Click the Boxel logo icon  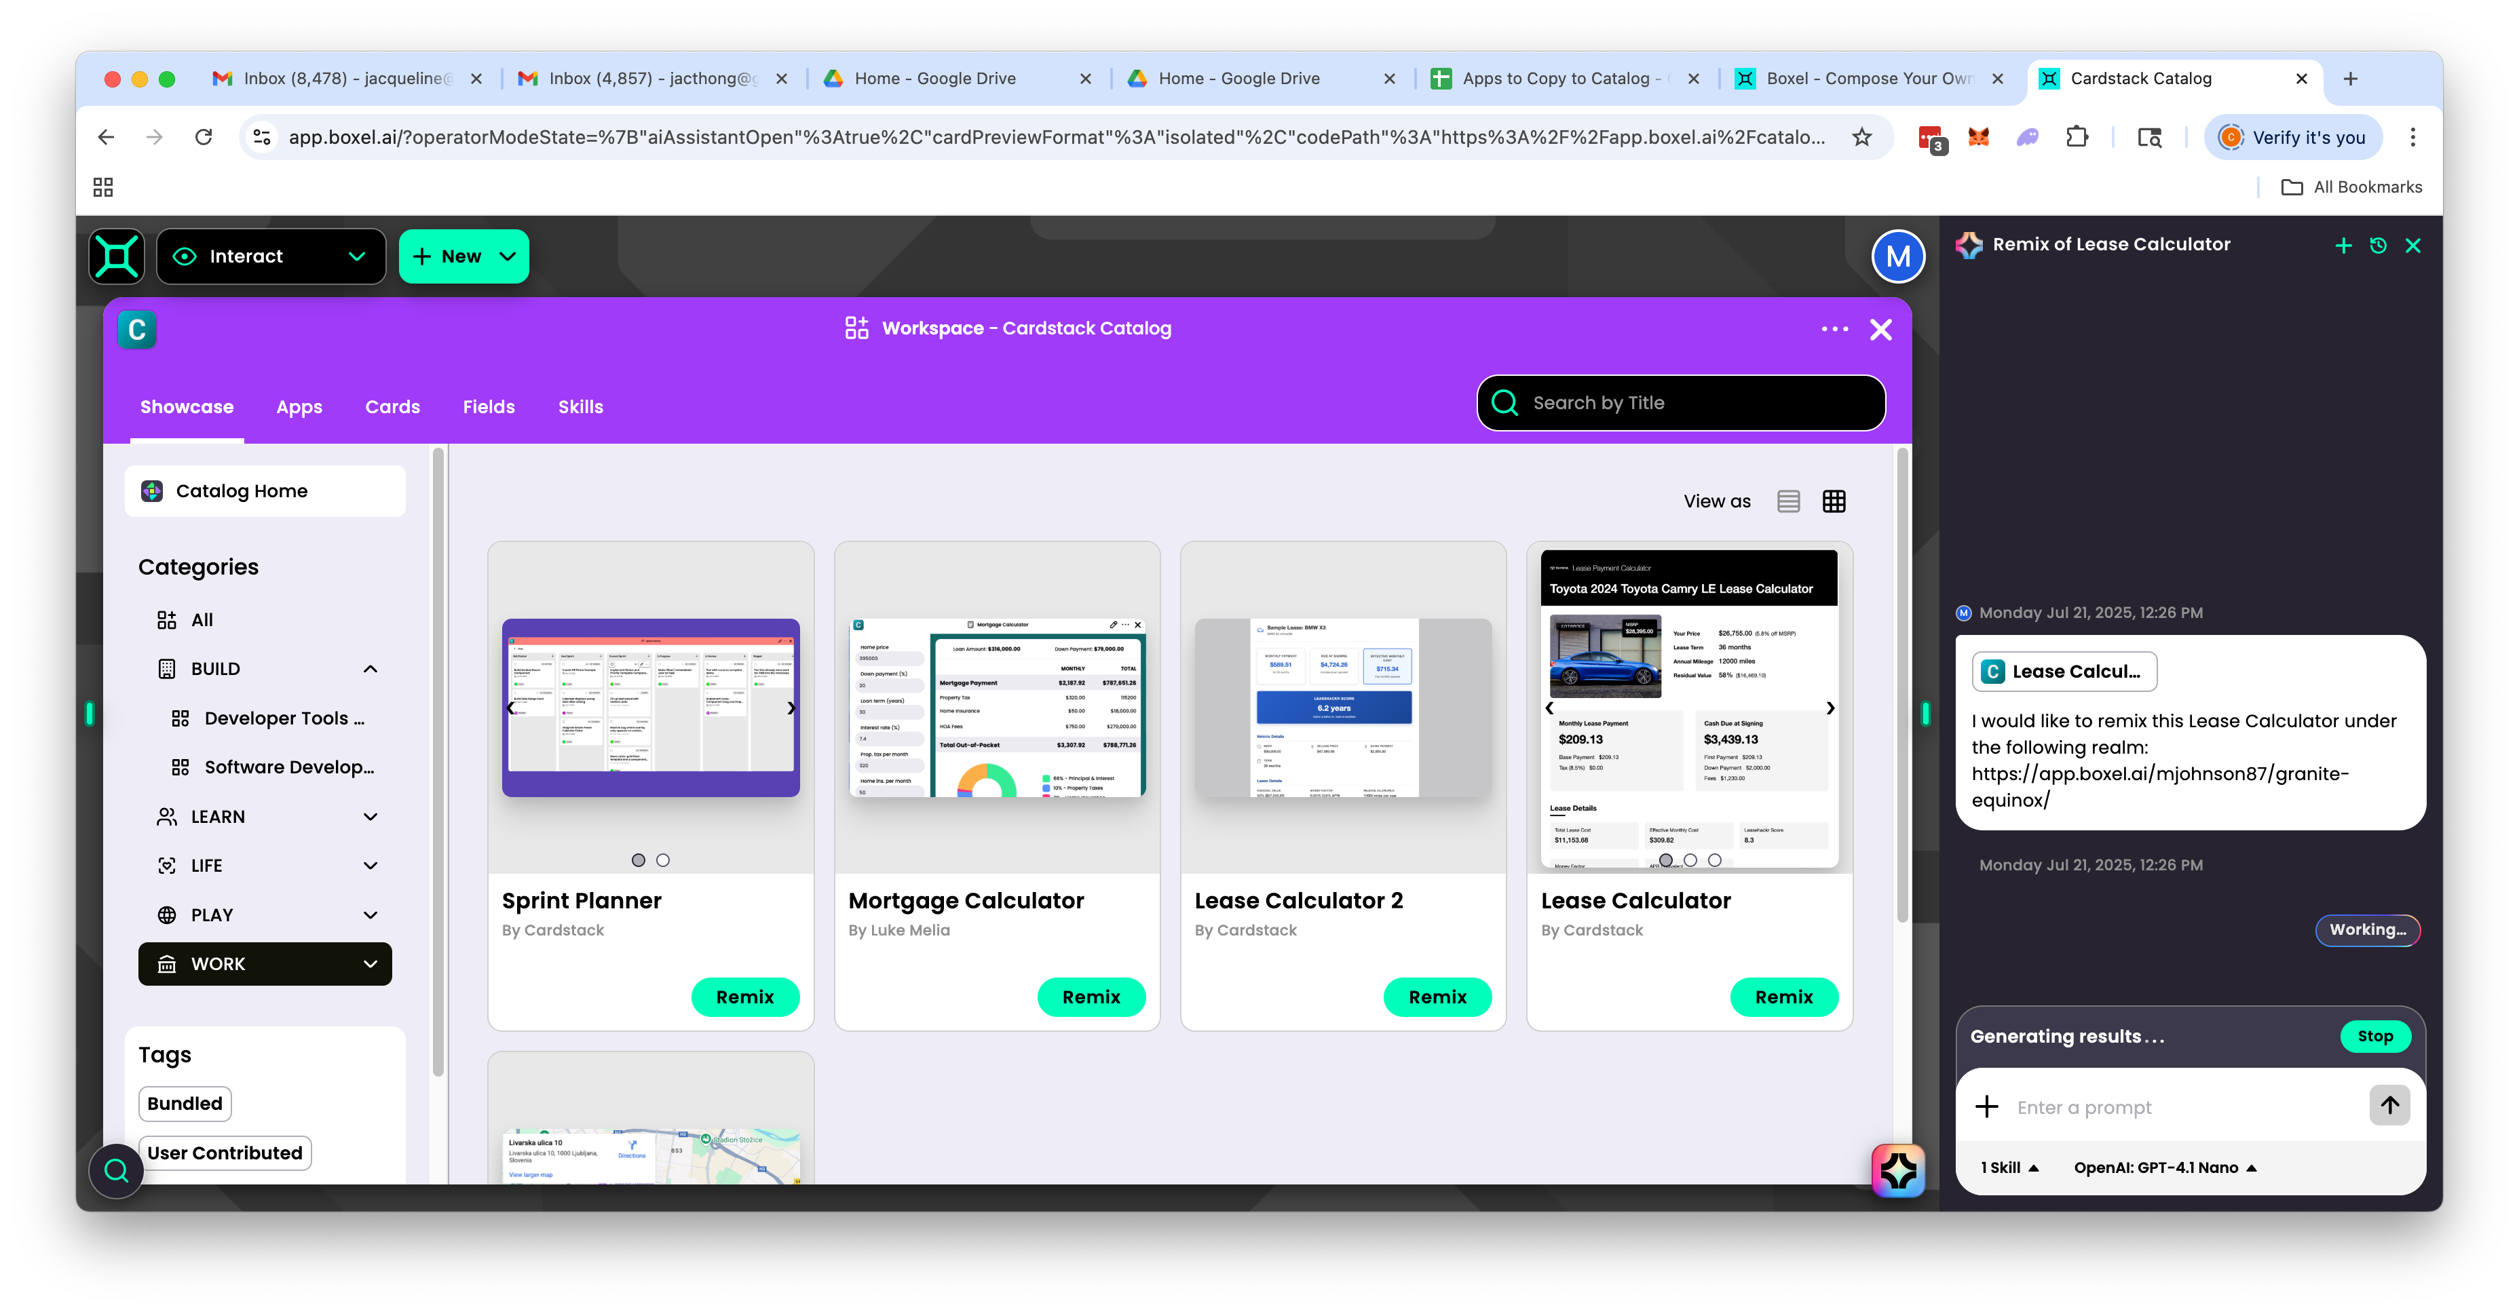tap(116, 256)
